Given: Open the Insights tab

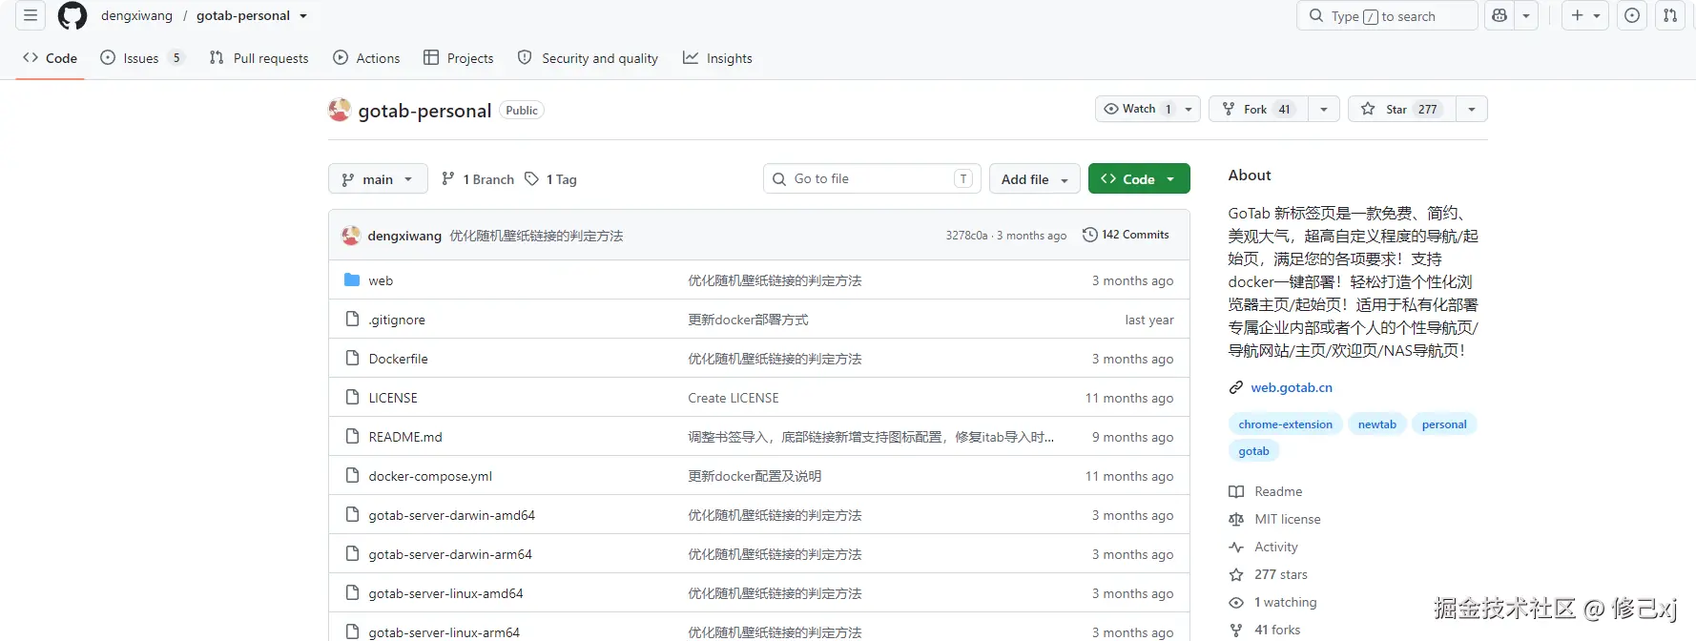Looking at the screenshot, I should point(717,58).
